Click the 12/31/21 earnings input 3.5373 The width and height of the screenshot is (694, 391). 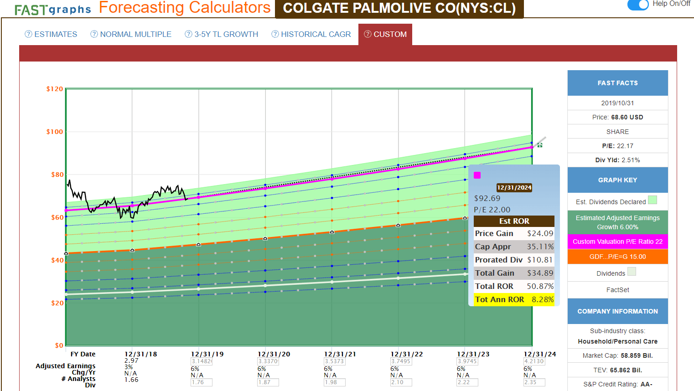(335, 361)
